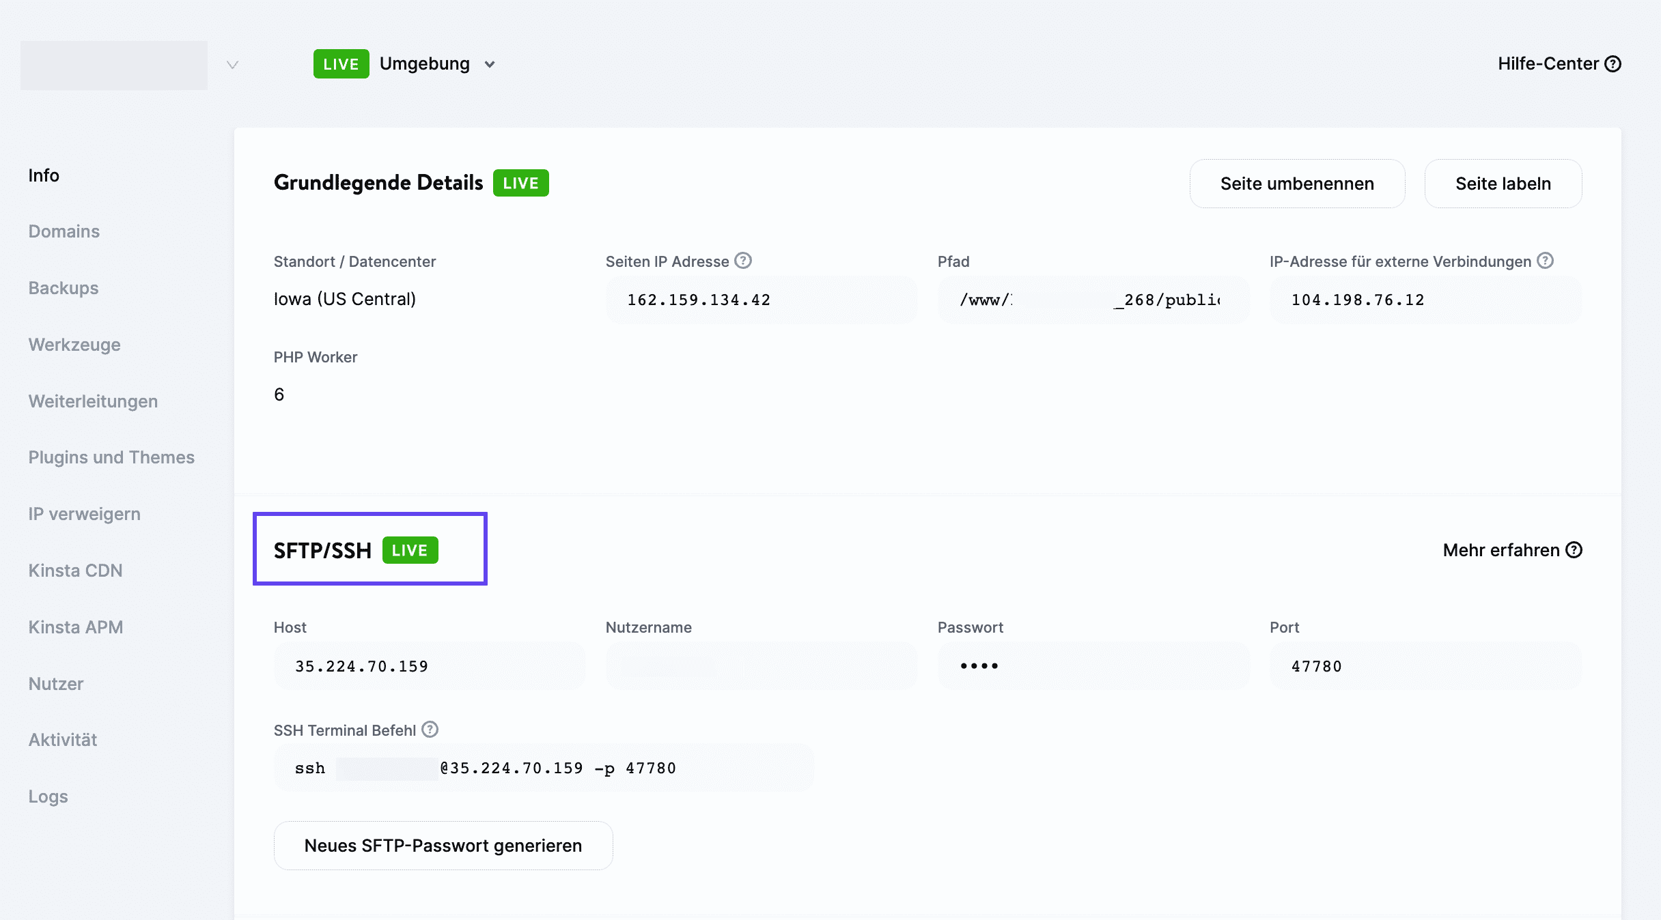Click the help icon next to SSH Terminal Befehl

coord(430,730)
